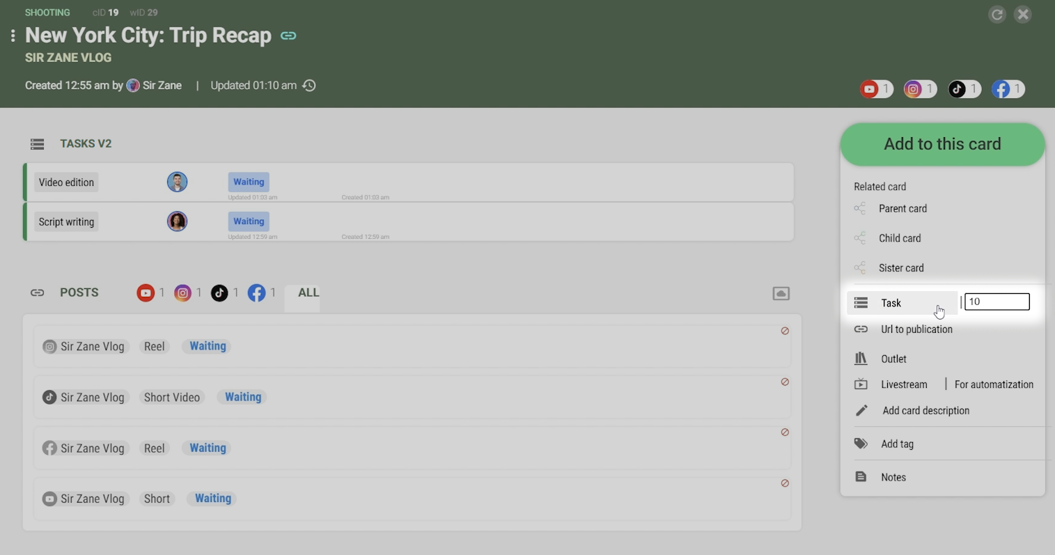Open Waiting status of Video edition task

tap(249, 182)
